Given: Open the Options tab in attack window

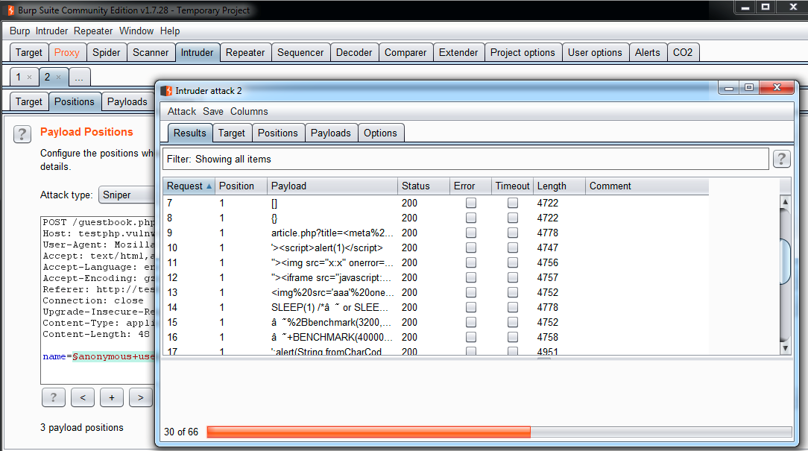Looking at the screenshot, I should point(380,133).
